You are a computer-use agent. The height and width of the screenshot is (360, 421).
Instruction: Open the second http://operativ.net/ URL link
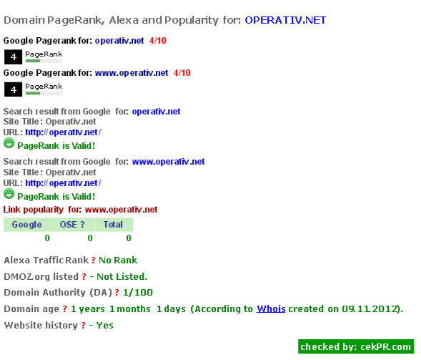63,183
